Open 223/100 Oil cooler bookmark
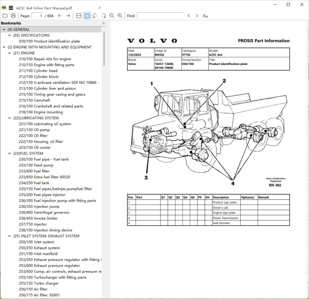The height and width of the screenshot is (299, 309). [35, 147]
